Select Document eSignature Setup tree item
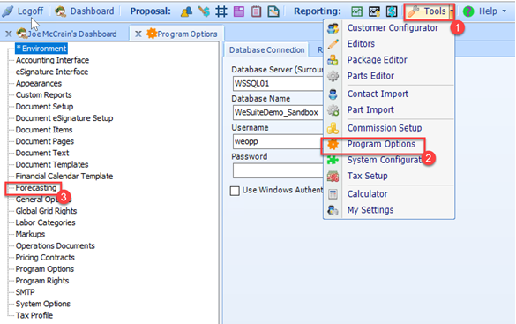Screen dimensions: 516x324 64,118
